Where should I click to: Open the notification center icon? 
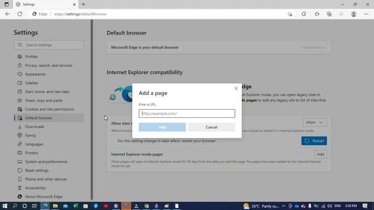pyautogui.click(x=365, y=206)
